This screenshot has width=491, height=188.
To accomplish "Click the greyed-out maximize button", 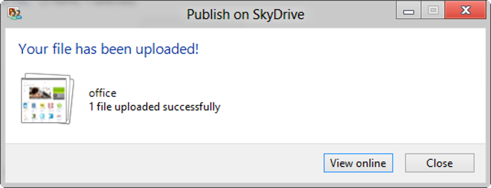I will [433, 11].
